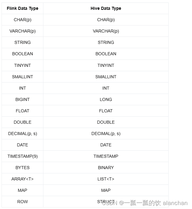192x209 pixels.
Task: Select the BYTES cell
Action: (x=22, y=168)
